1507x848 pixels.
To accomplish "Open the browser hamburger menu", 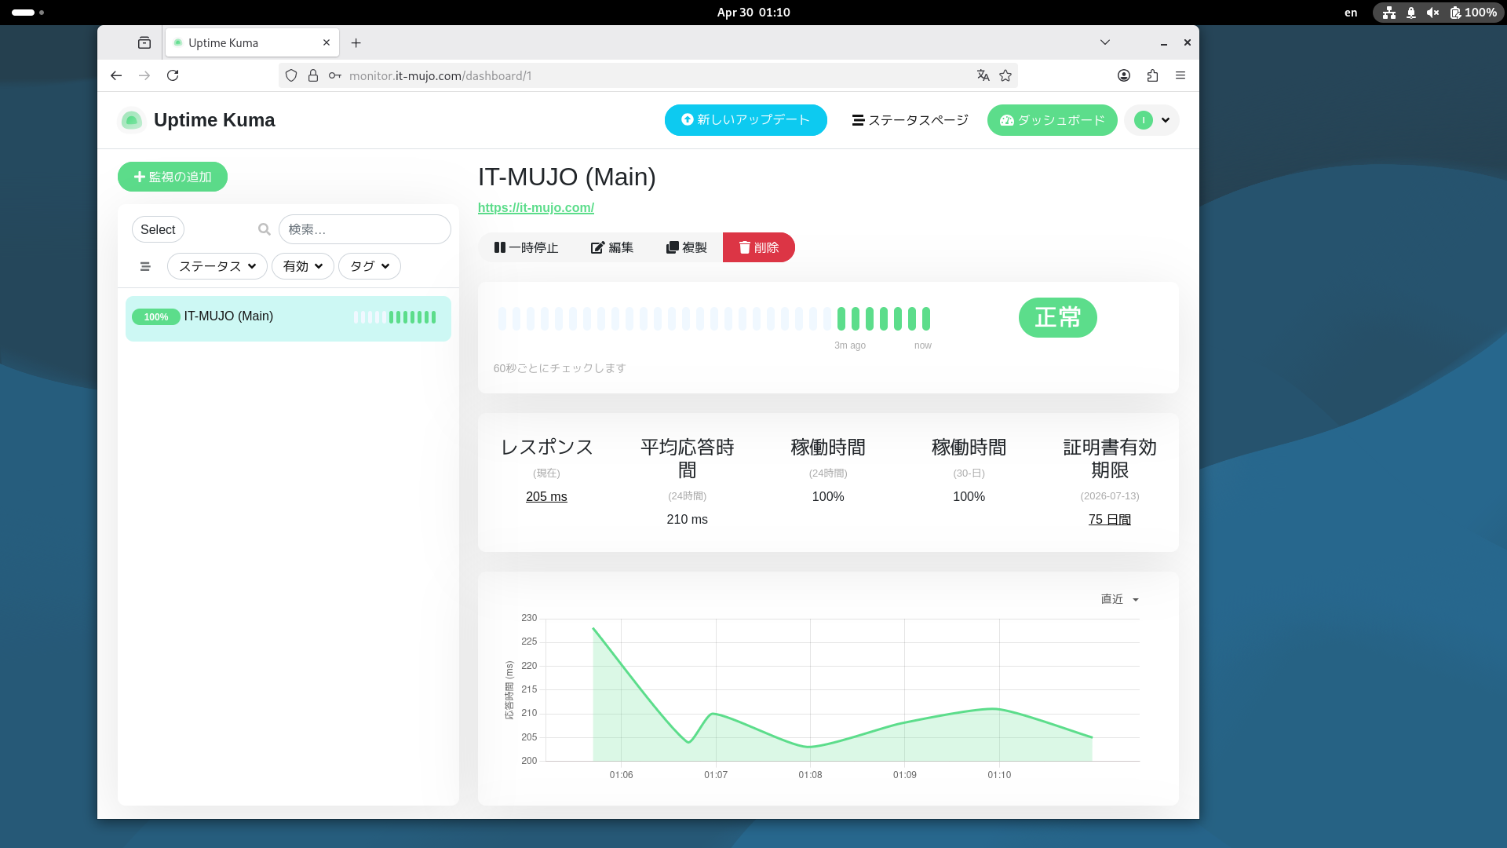I will pyautogui.click(x=1180, y=75).
